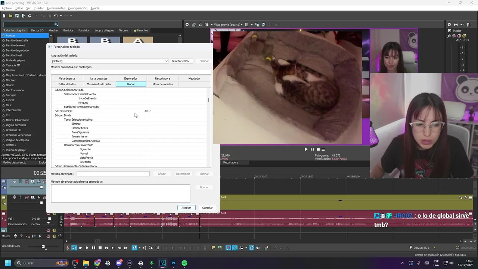Image resolution: width=478 pixels, height=269 pixels.
Task: Click the Chrome icon in taskbar
Action: point(97,263)
